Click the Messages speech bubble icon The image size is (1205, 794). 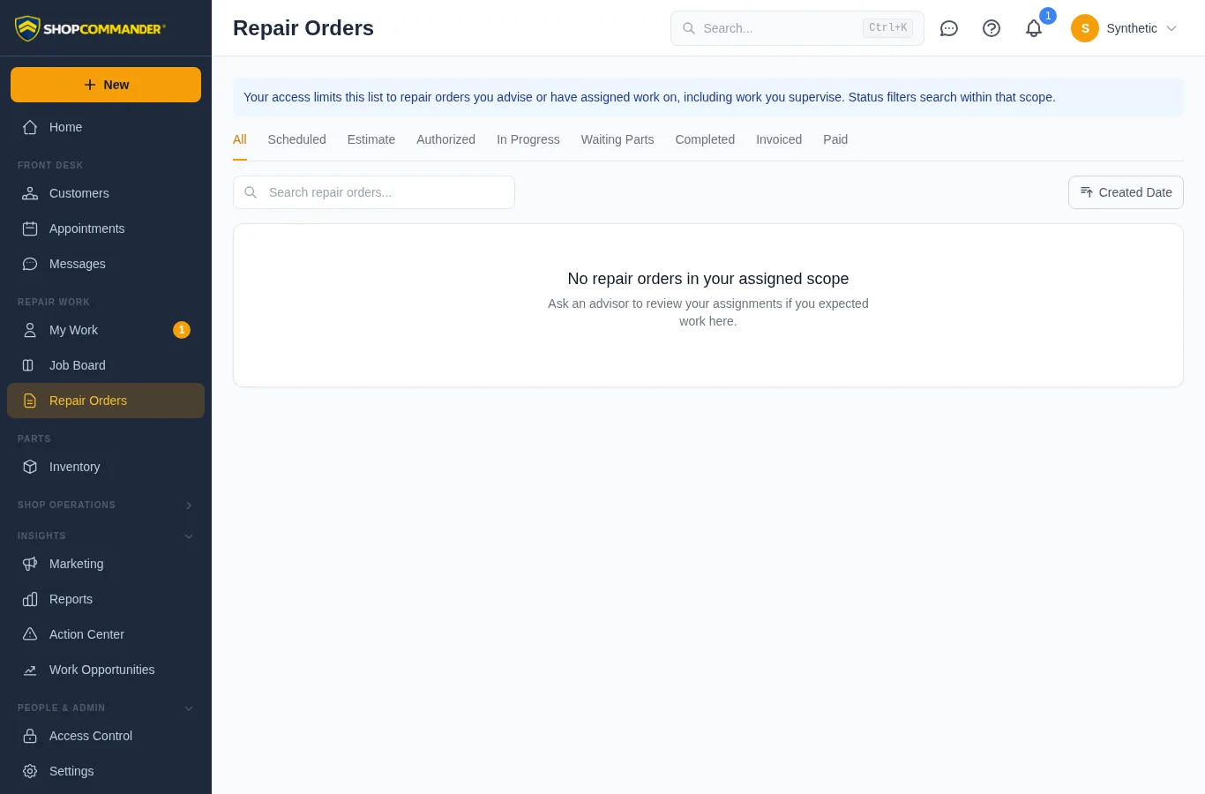click(x=30, y=264)
